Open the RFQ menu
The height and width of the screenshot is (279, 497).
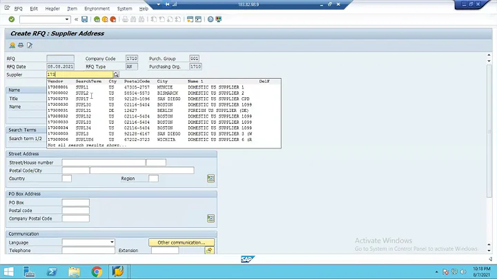pyautogui.click(x=19, y=8)
